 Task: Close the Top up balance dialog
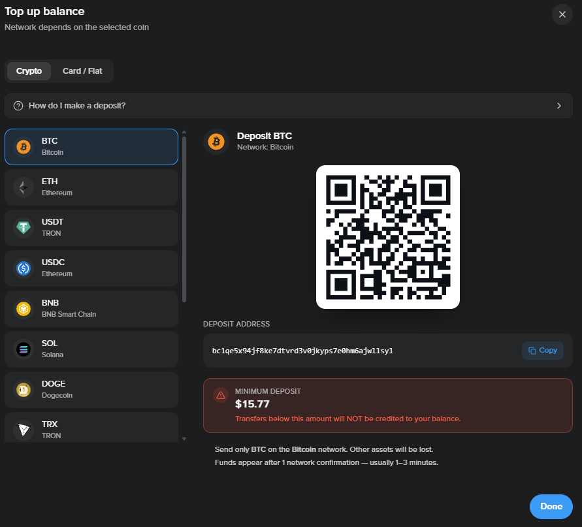coord(562,14)
